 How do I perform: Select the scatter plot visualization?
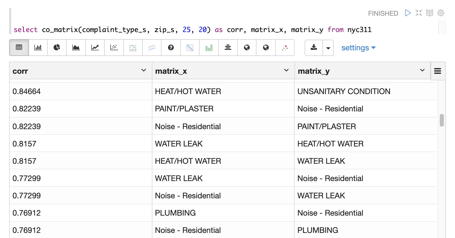tap(114, 48)
